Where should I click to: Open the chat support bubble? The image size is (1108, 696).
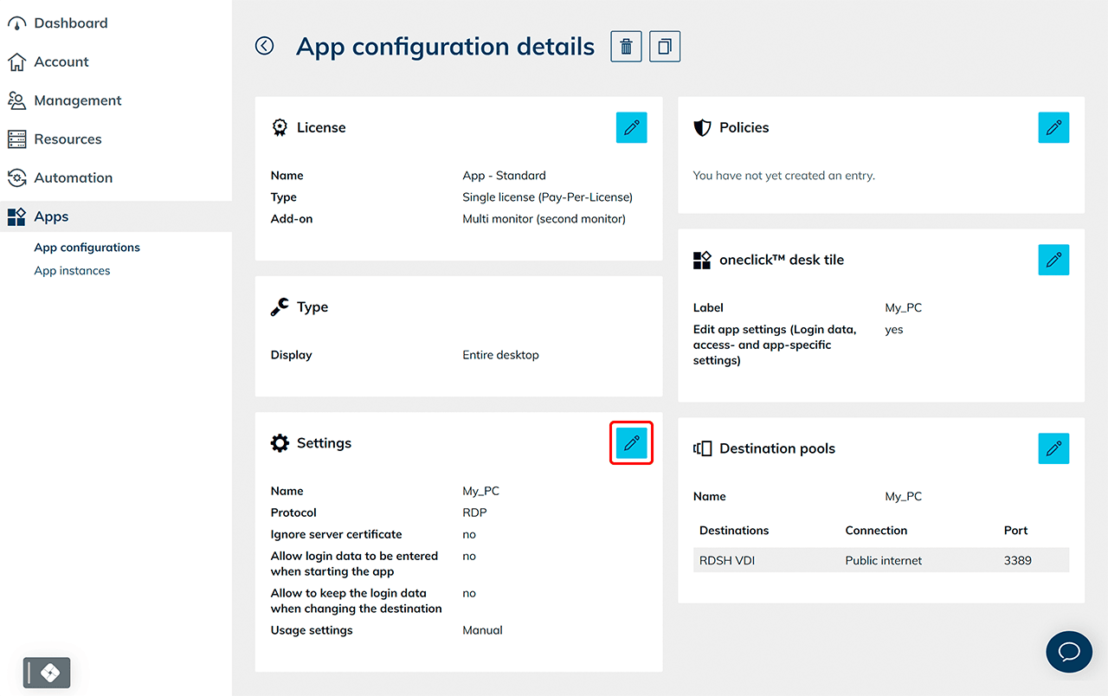1069,652
